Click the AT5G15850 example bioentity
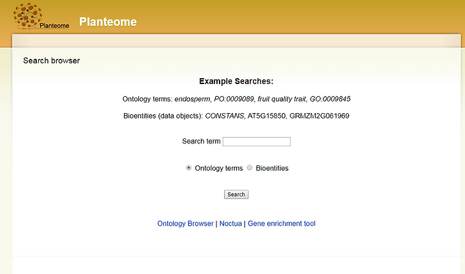 click(266, 116)
